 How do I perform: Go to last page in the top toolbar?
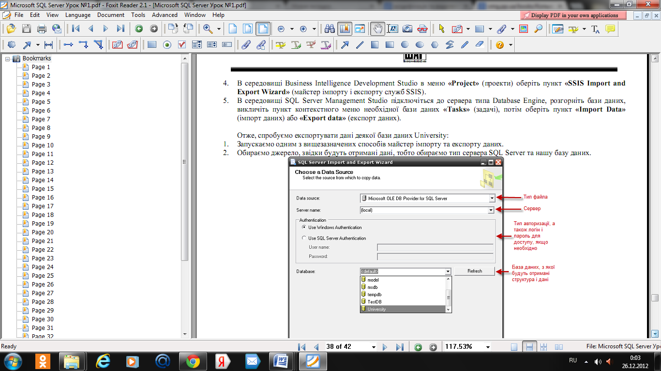pyautogui.click(x=120, y=29)
